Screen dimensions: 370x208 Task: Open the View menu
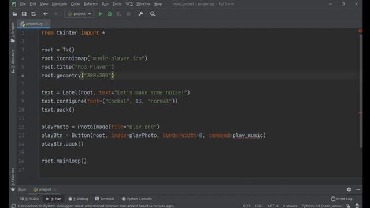[44, 4]
